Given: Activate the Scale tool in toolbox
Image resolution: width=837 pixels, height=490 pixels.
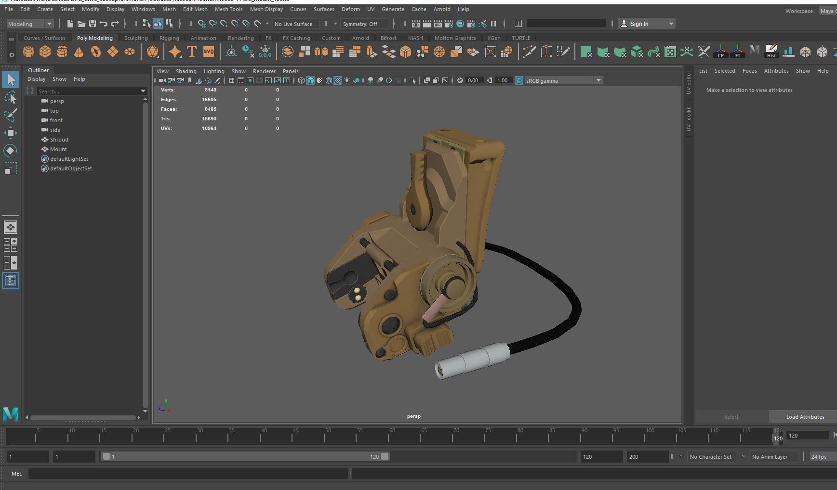Looking at the screenshot, I should click(x=11, y=168).
